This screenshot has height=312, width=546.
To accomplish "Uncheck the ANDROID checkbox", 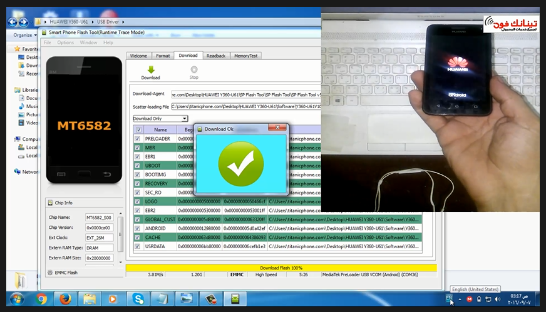I will (x=138, y=228).
